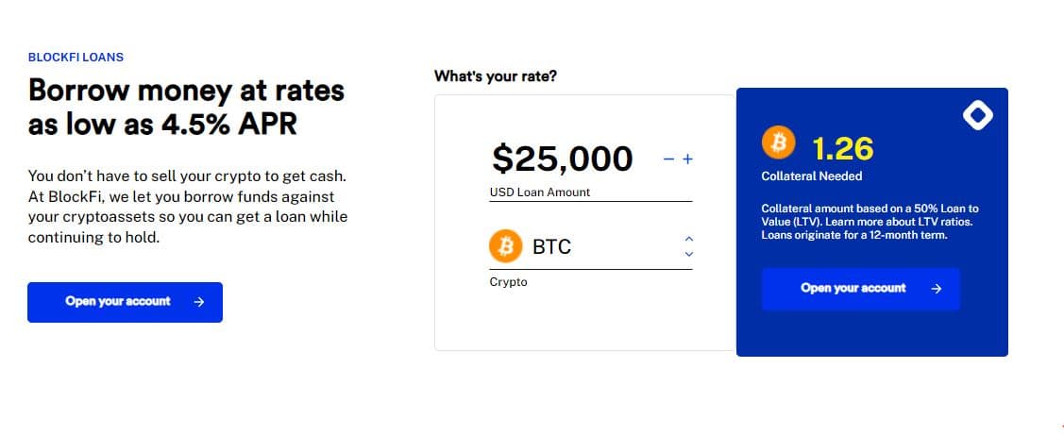Click Open your account in blue card
The image size is (1064, 435).
coord(860,289)
